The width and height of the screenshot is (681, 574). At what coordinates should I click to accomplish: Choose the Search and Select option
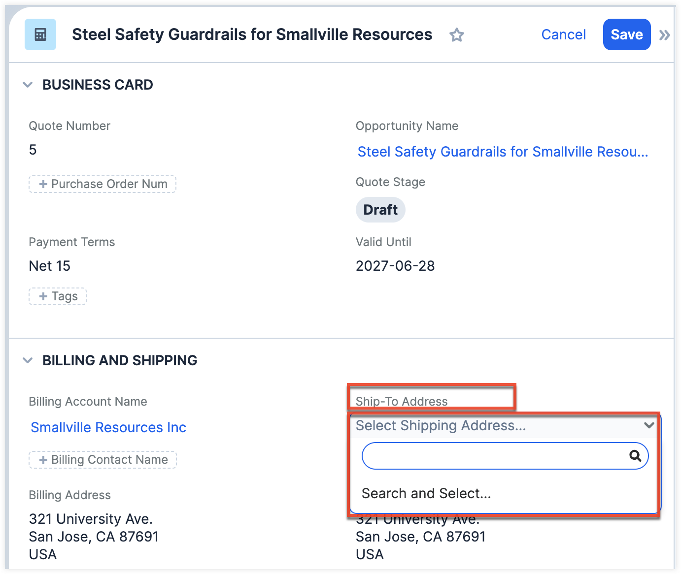tap(426, 493)
